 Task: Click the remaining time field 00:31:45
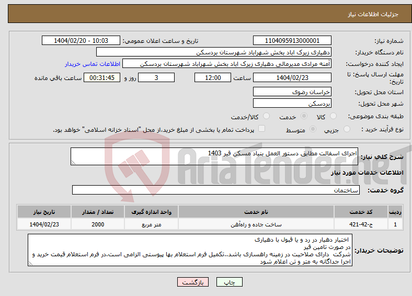point(102,77)
